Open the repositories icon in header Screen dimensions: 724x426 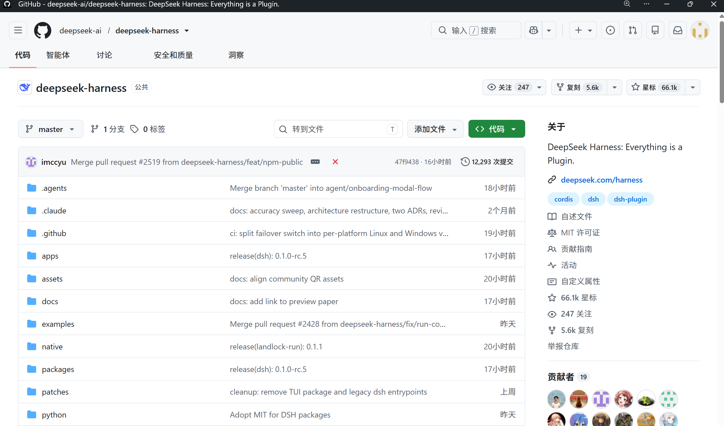655,30
